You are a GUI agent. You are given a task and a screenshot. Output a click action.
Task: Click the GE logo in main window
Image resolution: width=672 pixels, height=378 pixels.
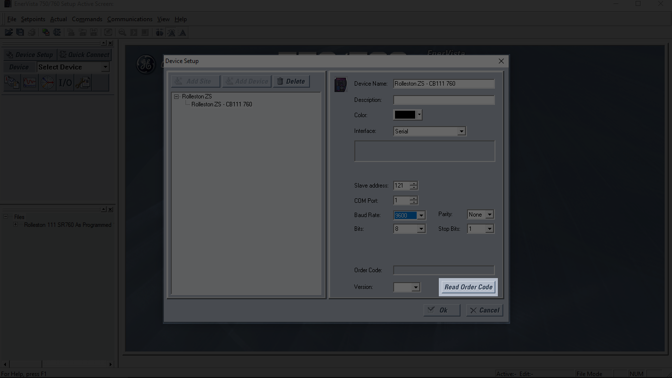(x=146, y=65)
